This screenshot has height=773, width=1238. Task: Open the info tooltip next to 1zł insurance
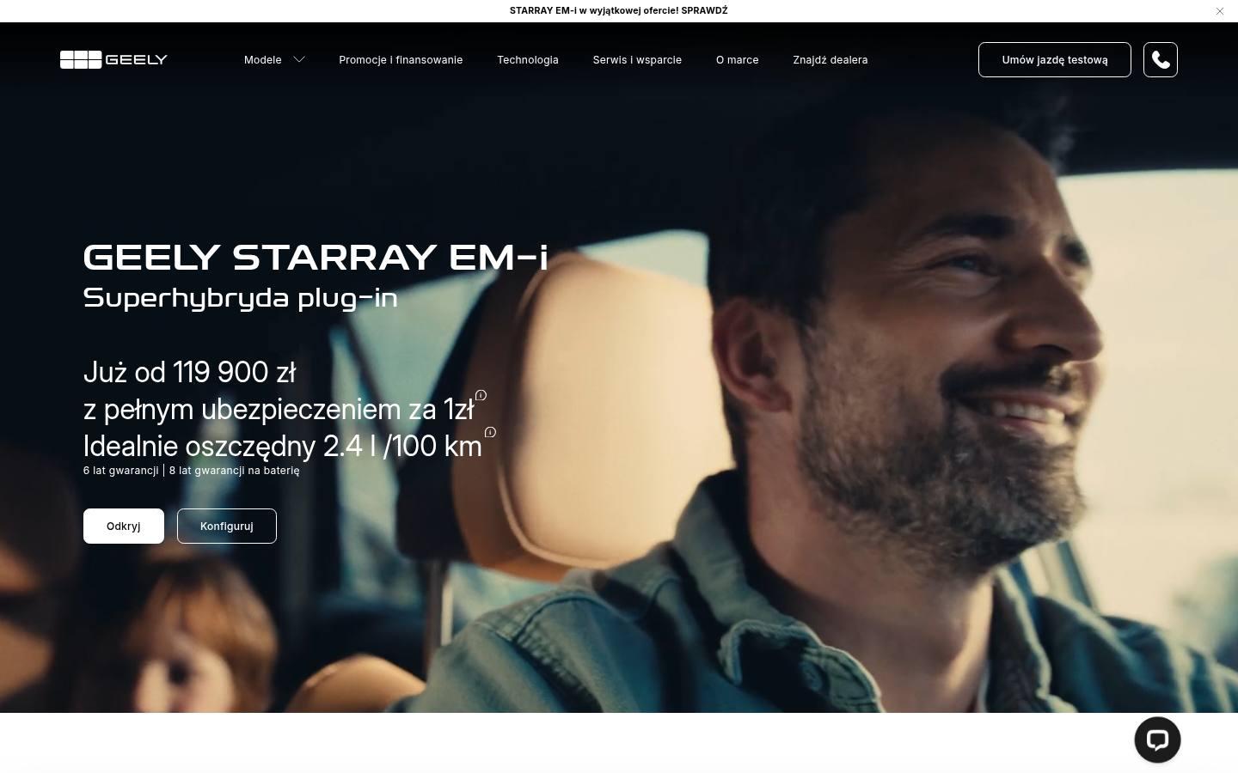(x=481, y=395)
